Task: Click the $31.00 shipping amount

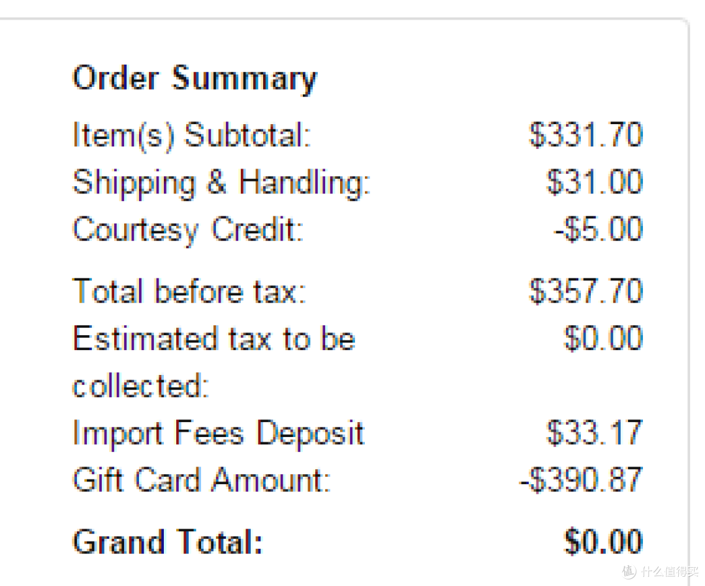Action: (x=595, y=182)
